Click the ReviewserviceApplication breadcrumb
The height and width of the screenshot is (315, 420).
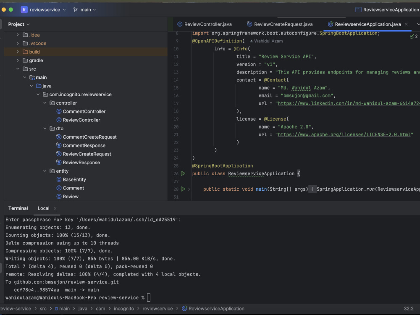[x=213, y=309]
